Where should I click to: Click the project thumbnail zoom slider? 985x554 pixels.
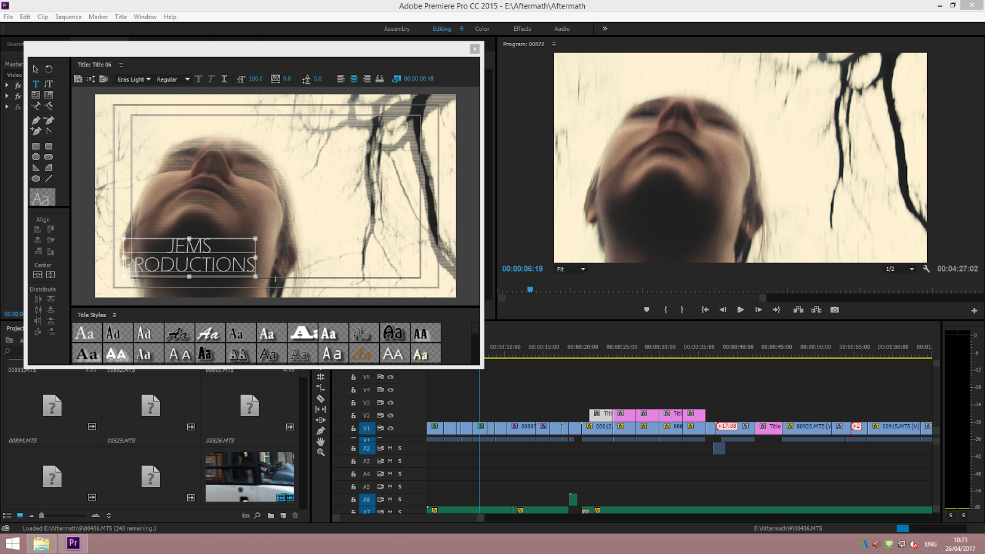pos(42,515)
